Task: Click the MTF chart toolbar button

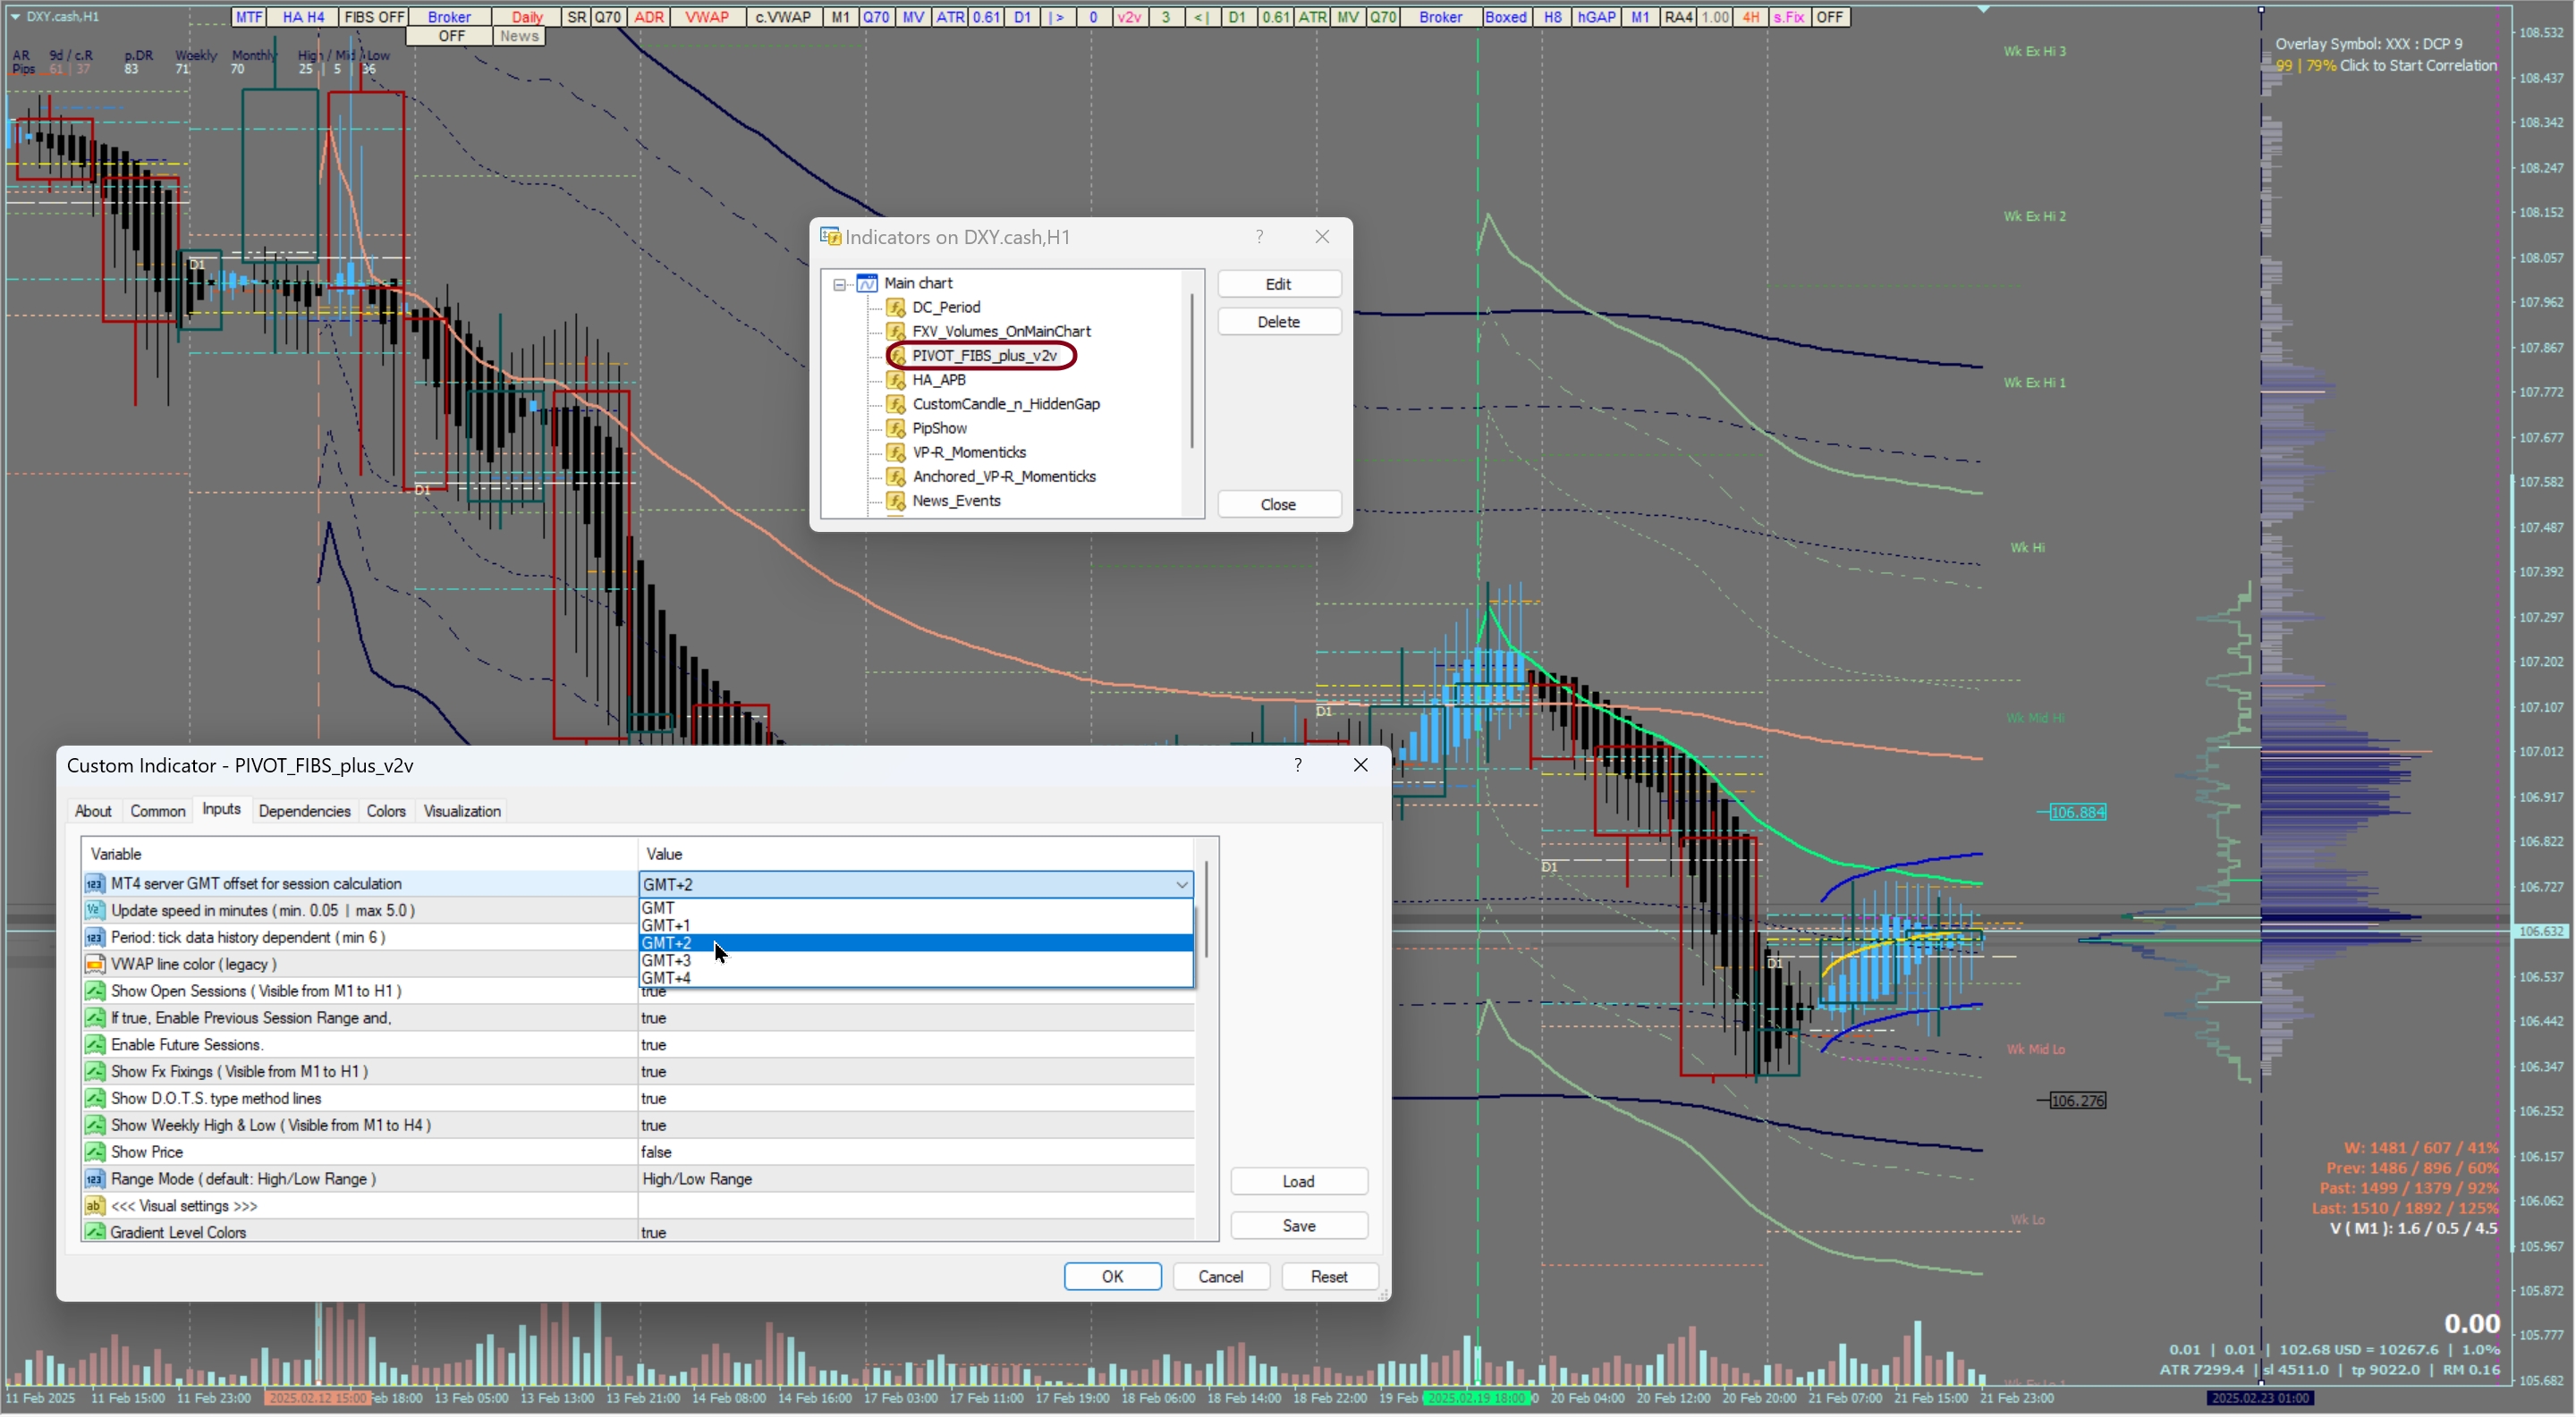Action: click(249, 17)
